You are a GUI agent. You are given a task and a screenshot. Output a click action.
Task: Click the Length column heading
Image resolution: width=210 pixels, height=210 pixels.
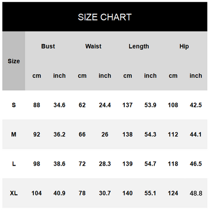(x=139, y=46)
